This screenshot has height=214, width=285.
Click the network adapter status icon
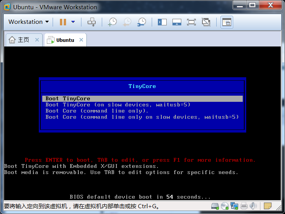pos(234,206)
